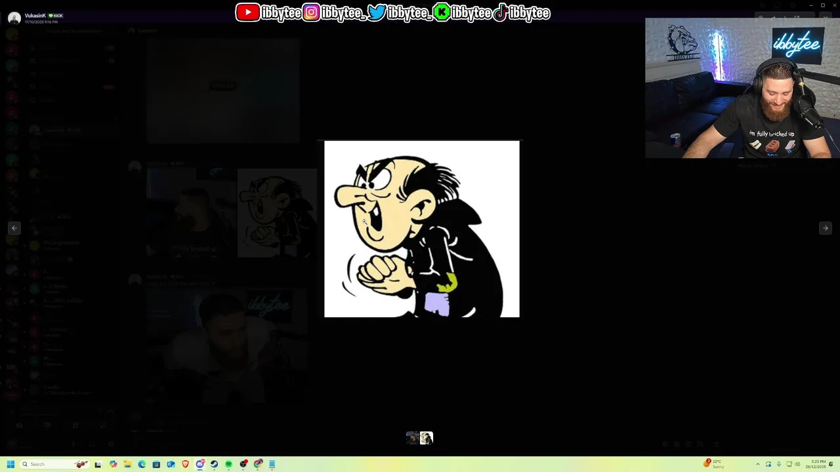Open network settings from the tray
840x472 pixels.
(789, 464)
